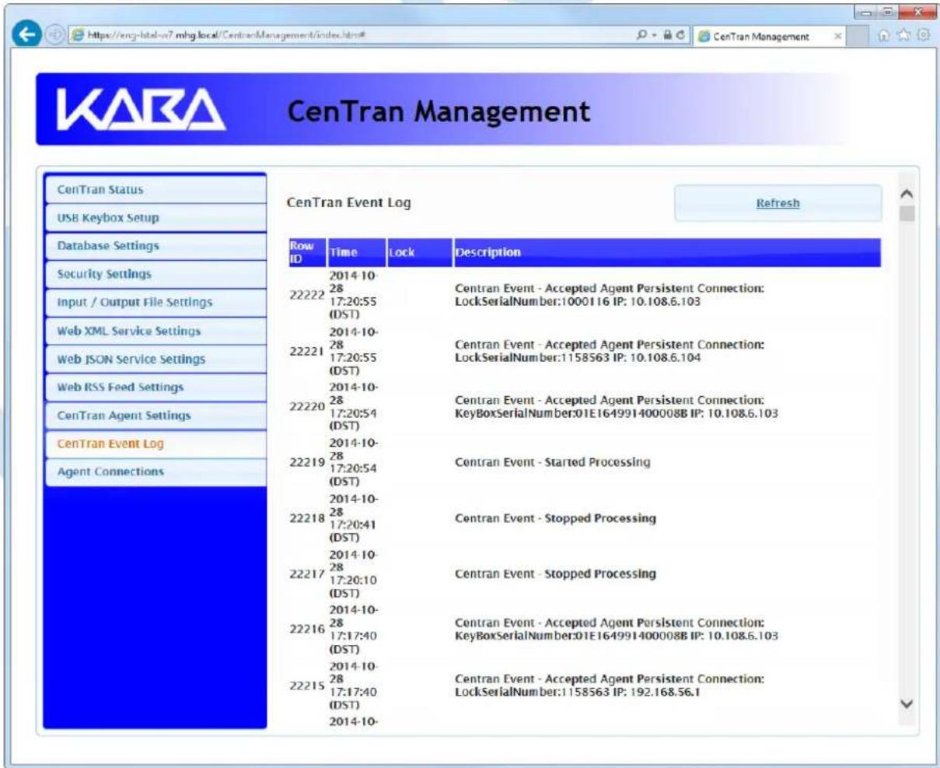Select row ID 22221

pyautogui.click(x=307, y=351)
